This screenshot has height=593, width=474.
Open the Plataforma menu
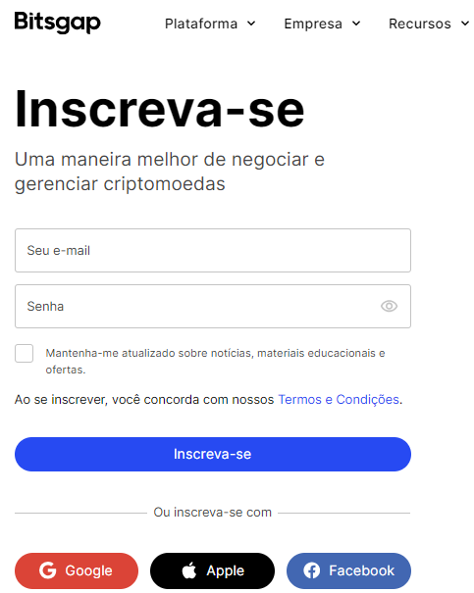[210, 24]
